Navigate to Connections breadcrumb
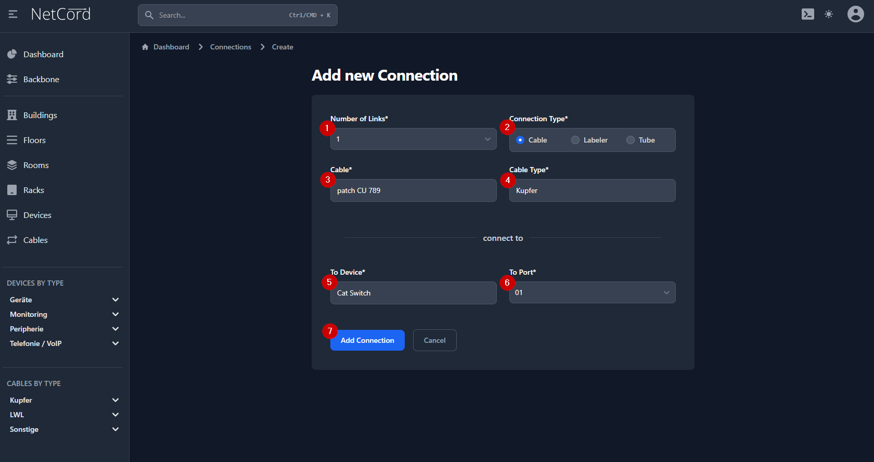This screenshot has width=874, height=462. pos(230,47)
